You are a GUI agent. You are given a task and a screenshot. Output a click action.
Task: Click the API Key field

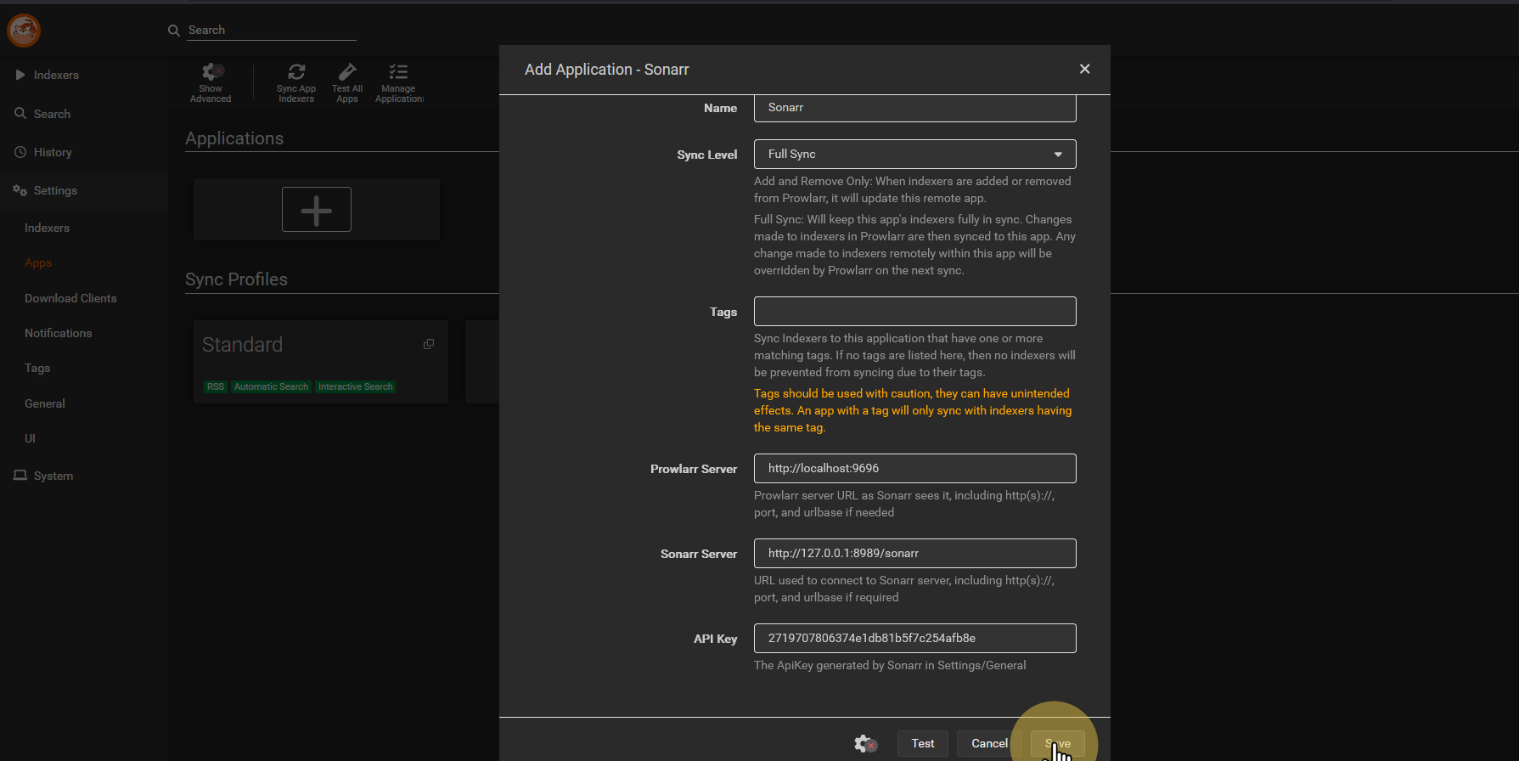click(914, 638)
